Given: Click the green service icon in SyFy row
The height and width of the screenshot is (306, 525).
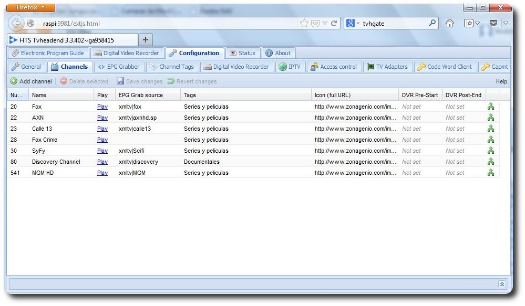Looking at the screenshot, I should tap(490, 151).
